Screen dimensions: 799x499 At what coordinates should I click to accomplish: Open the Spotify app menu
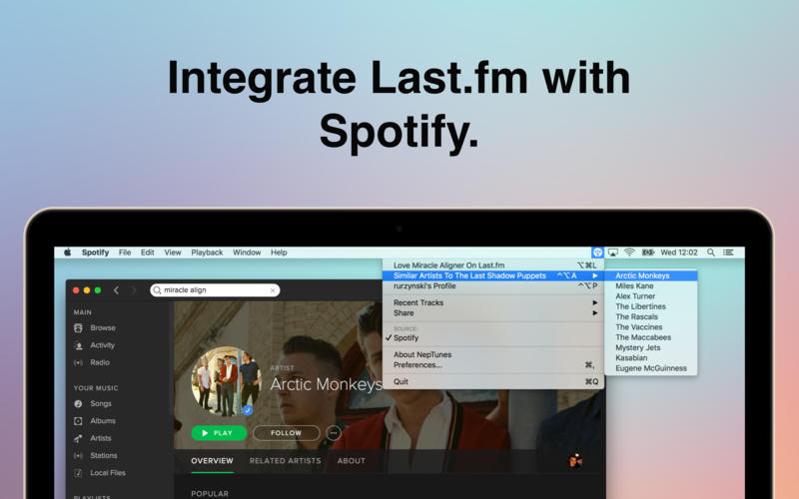(95, 252)
